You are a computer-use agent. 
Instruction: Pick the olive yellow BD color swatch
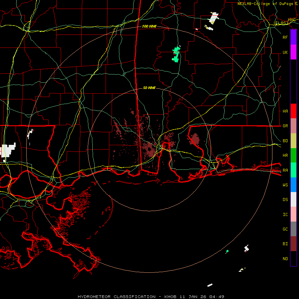click(293, 141)
